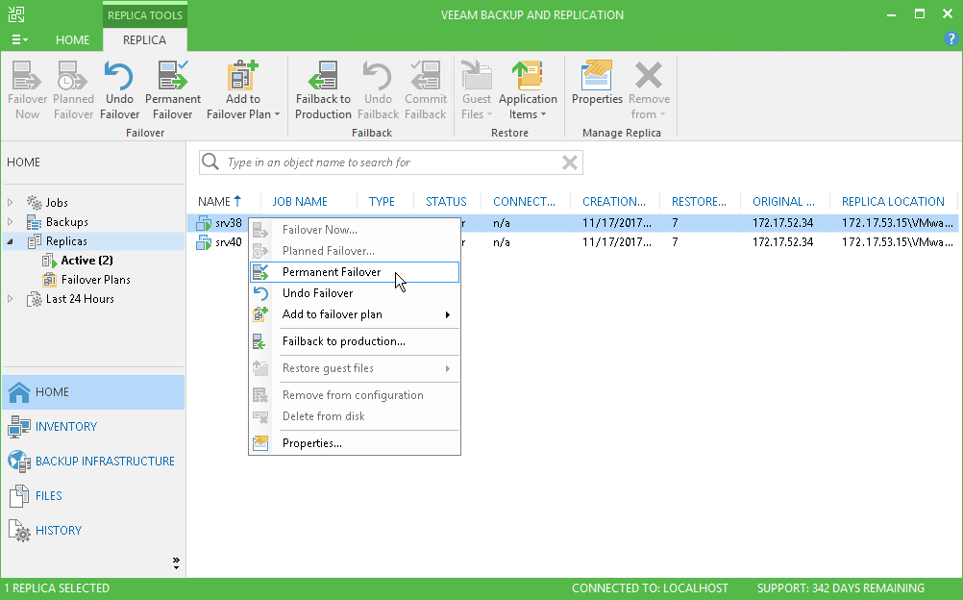Image resolution: width=963 pixels, height=600 pixels.
Task: Click the REPLICA TOOLS contextual tab label
Action: [145, 15]
